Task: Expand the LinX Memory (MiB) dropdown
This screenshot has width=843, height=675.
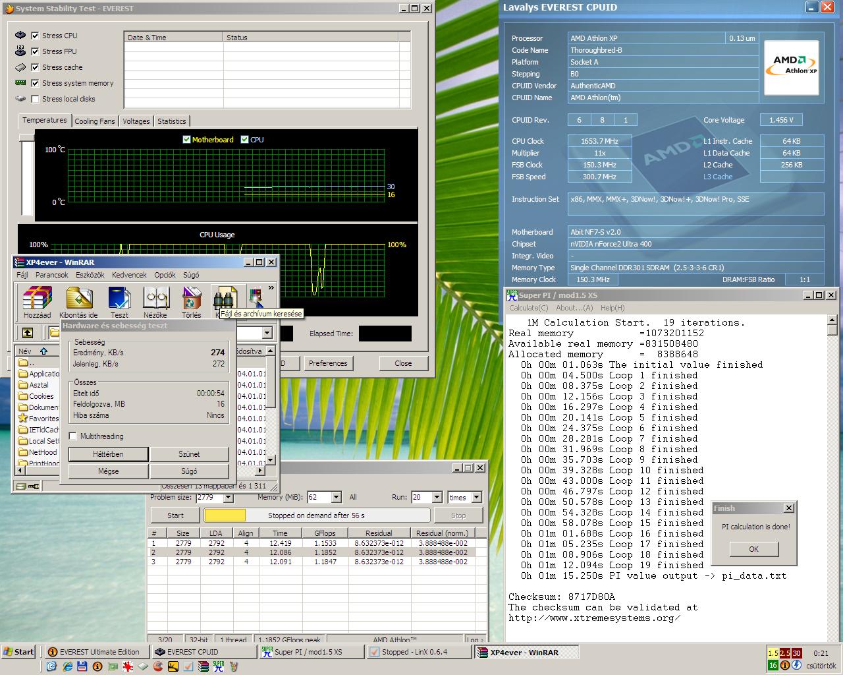Action: coord(336,497)
